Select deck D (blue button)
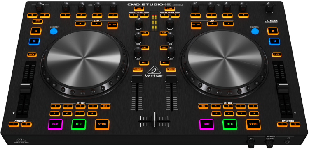Viewport: 309px width, 150px height. [x=274, y=41]
